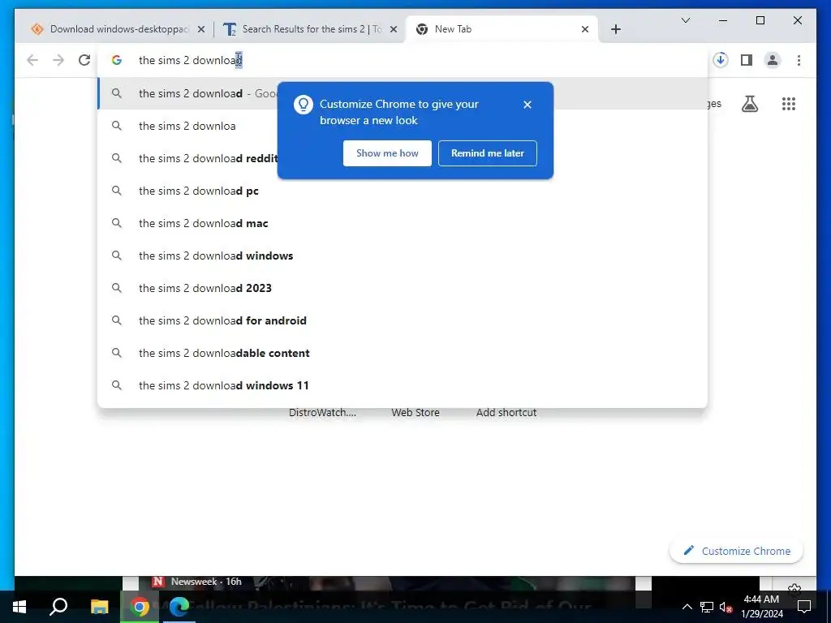Click the Google G icon in address bar
This screenshot has height=623, width=831.
pyautogui.click(x=117, y=60)
